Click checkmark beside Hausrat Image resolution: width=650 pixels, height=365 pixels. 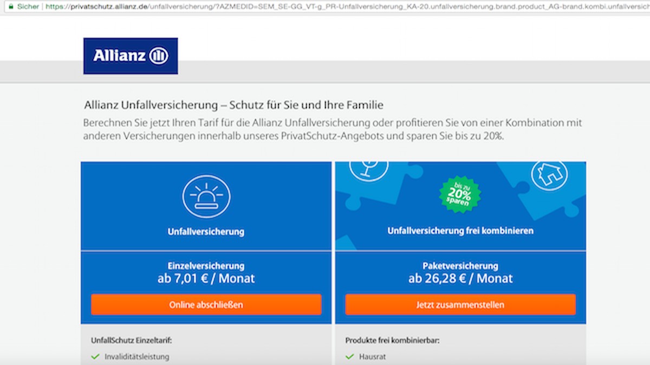350,357
